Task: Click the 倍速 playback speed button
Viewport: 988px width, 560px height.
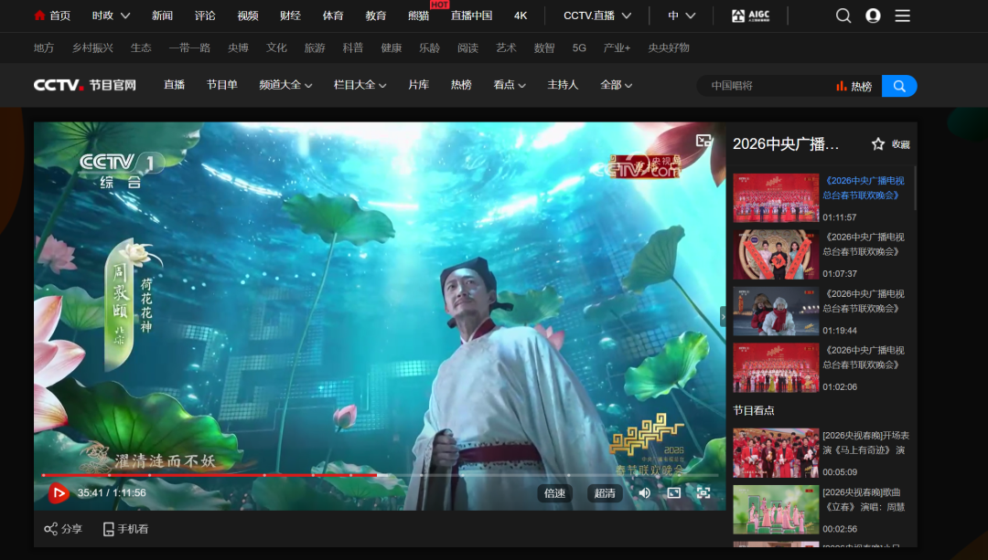Action: tap(554, 492)
